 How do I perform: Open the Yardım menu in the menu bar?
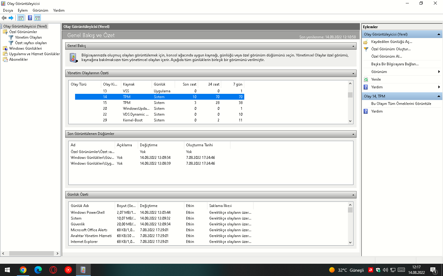click(x=59, y=10)
